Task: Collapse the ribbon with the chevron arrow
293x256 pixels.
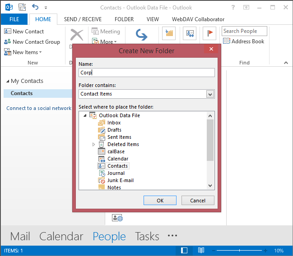Action: (x=286, y=63)
